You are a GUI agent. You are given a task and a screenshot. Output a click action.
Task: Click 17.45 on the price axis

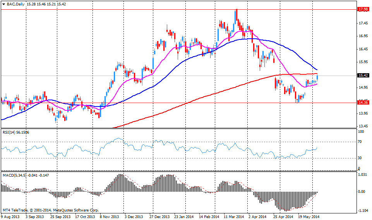click(x=363, y=24)
